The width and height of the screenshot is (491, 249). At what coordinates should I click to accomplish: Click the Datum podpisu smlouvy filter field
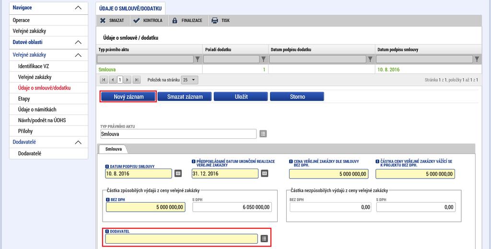pos(424,59)
